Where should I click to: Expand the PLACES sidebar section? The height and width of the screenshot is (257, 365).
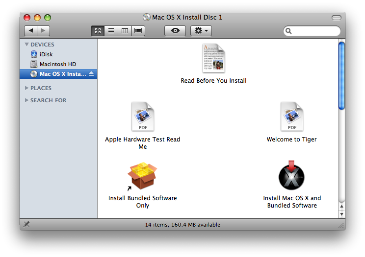(26, 88)
